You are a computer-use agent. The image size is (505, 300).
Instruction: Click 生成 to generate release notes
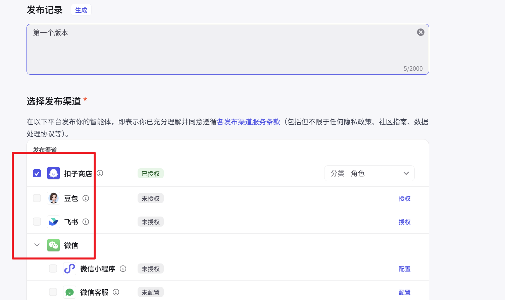coord(81,10)
